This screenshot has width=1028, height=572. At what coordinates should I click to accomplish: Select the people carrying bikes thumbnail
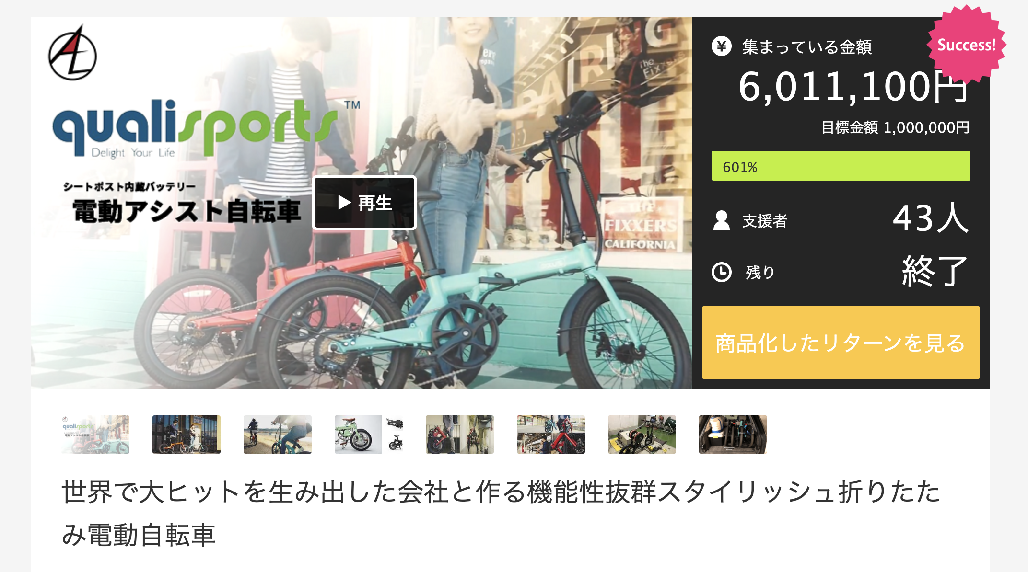460,435
